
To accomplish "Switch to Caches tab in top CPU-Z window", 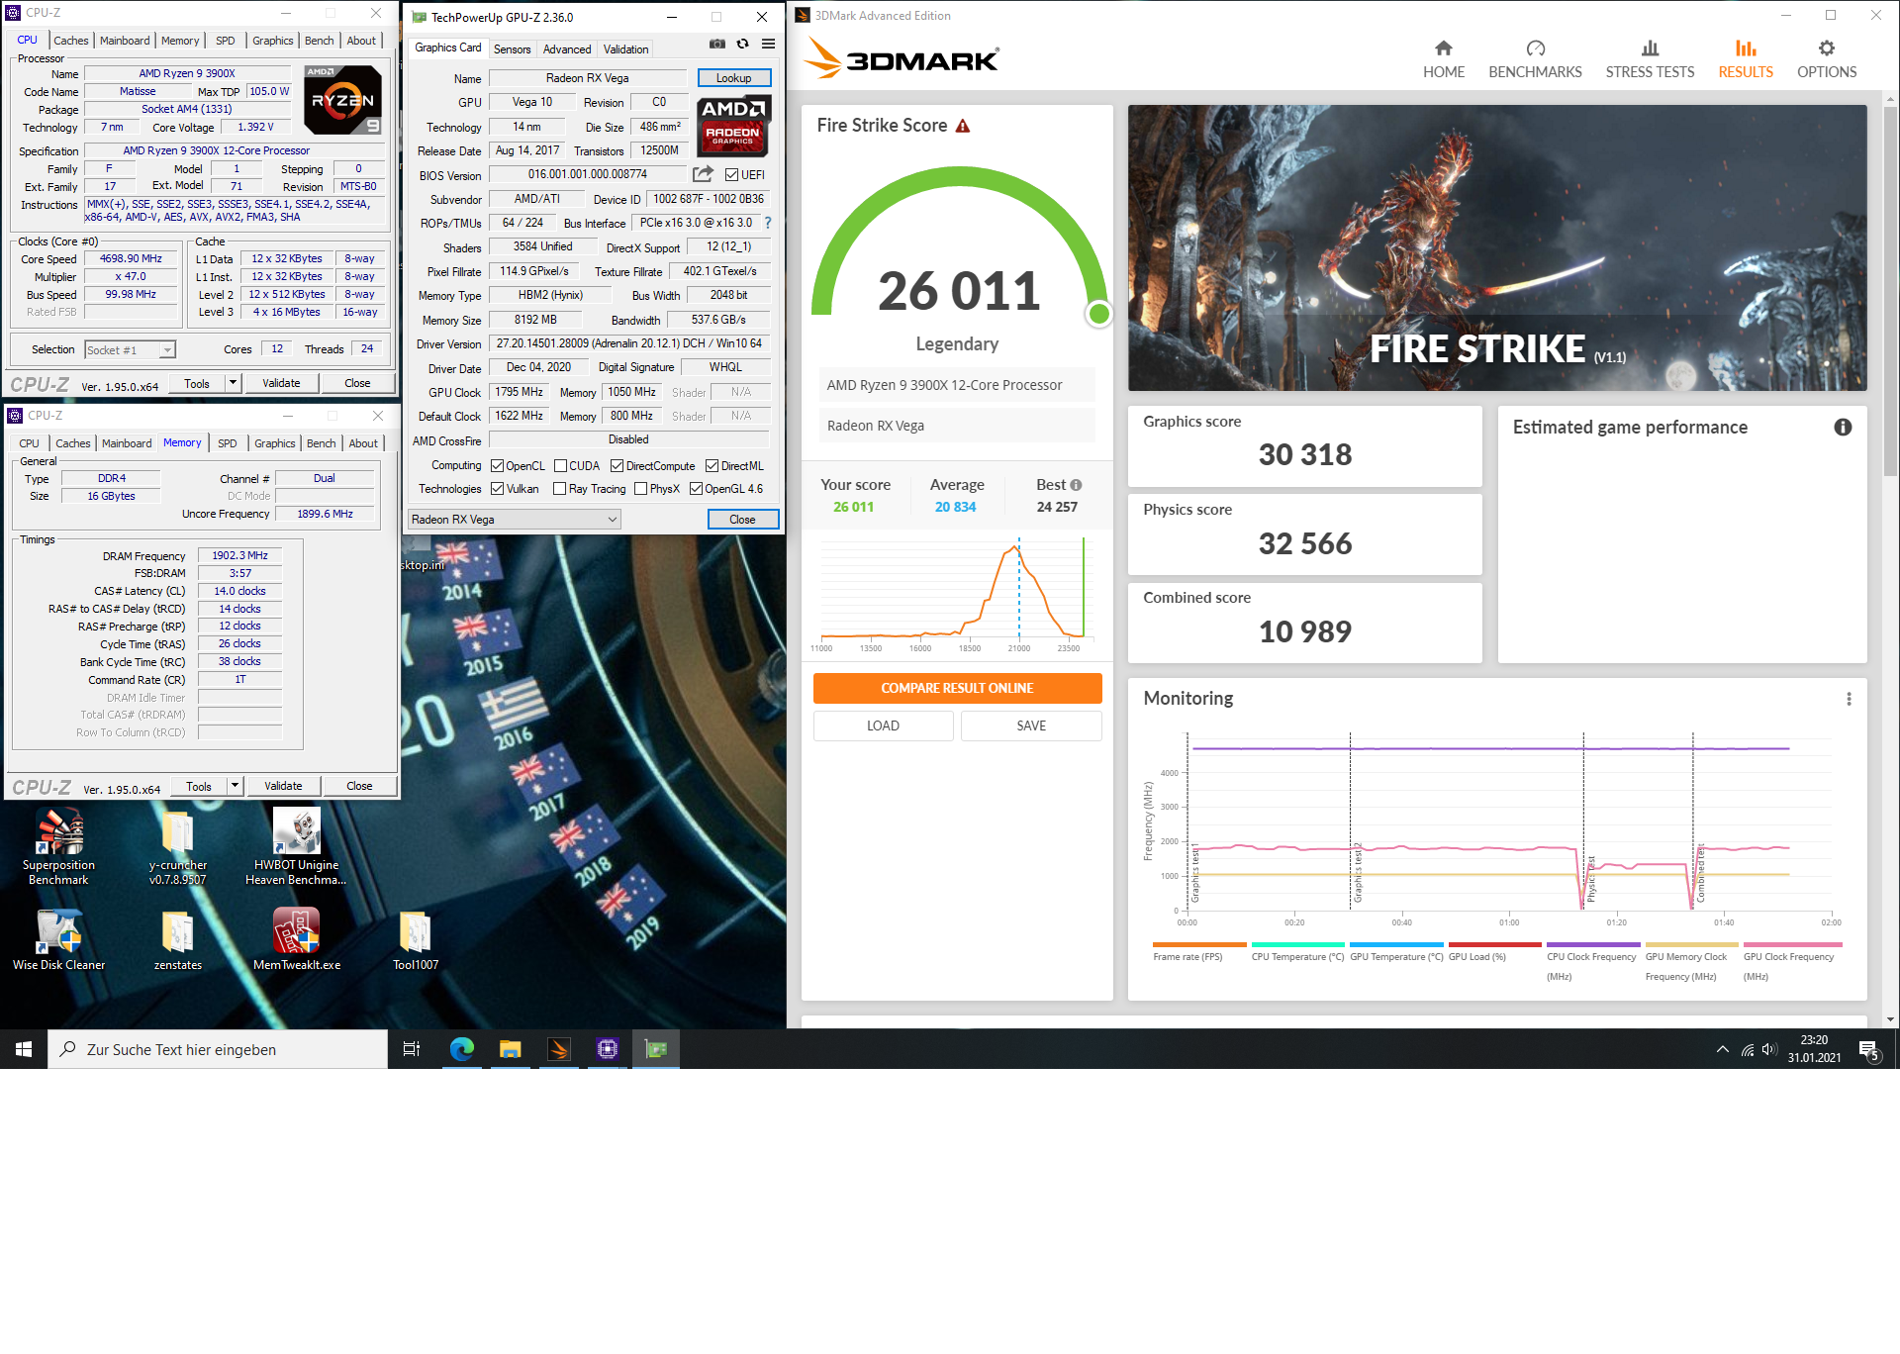I will tap(70, 41).
